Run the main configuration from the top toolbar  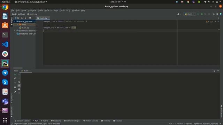click(x=198, y=14)
